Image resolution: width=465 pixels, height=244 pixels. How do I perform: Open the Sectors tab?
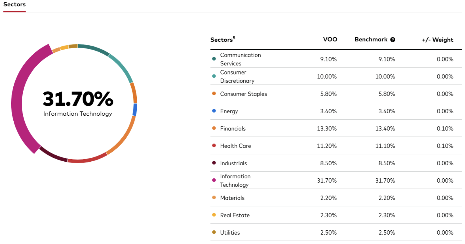[x=14, y=5]
